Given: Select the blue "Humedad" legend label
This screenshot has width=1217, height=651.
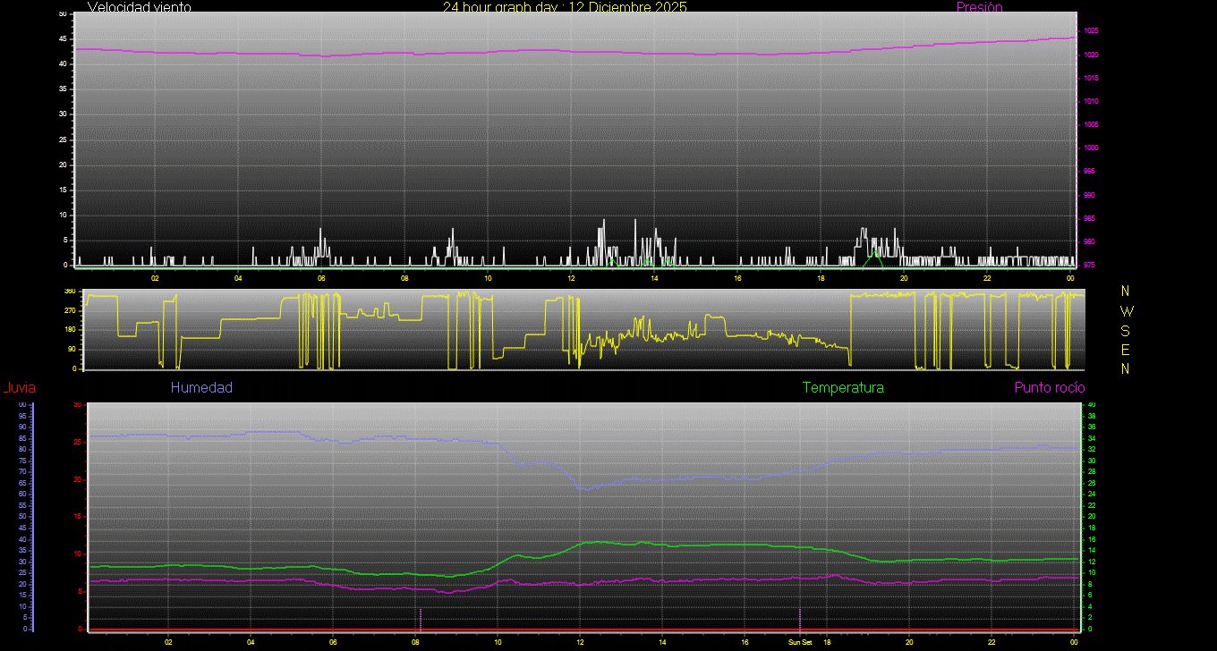Looking at the screenshot, I should pyautogui.click(x=201, y=388).
